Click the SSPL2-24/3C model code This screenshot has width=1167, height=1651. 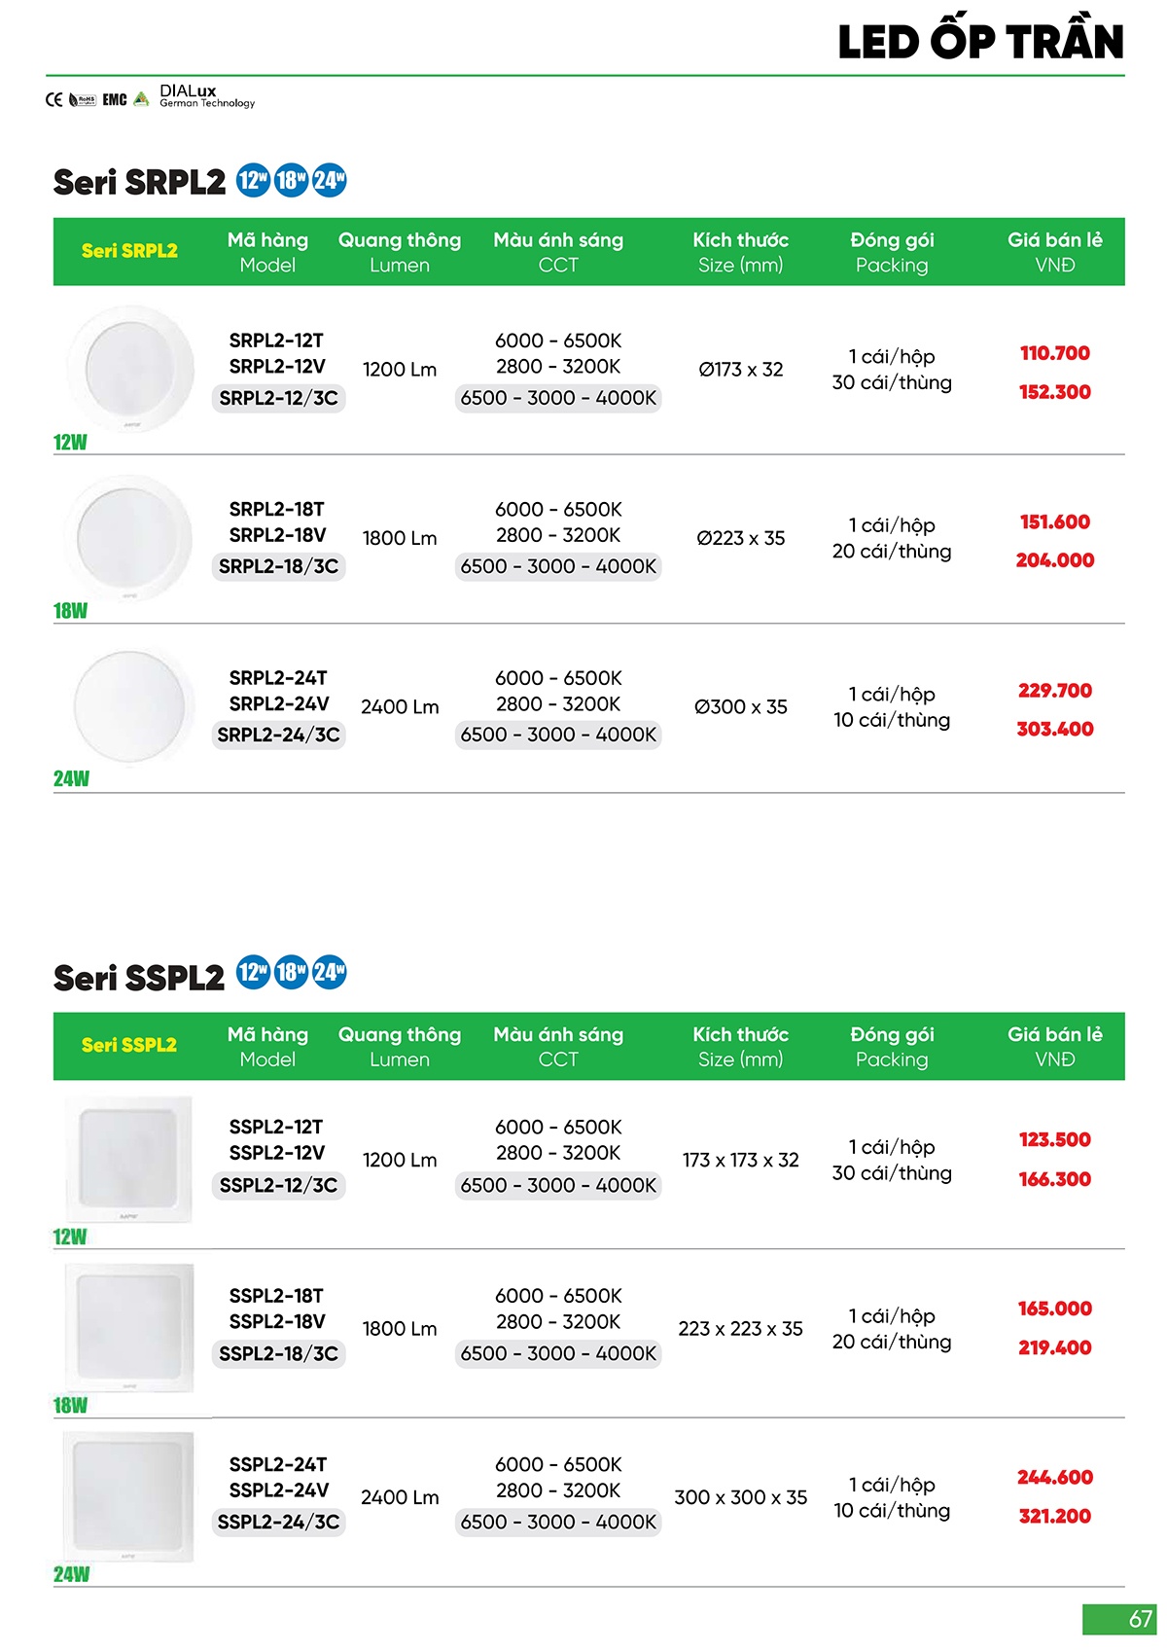coord(278,1522)
